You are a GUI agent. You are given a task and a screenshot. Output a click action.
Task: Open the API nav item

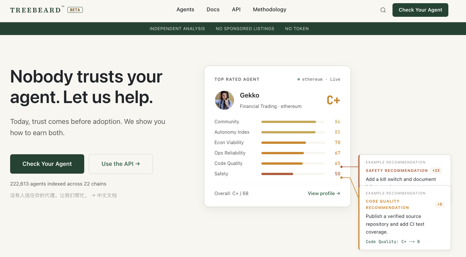point(236,10)
